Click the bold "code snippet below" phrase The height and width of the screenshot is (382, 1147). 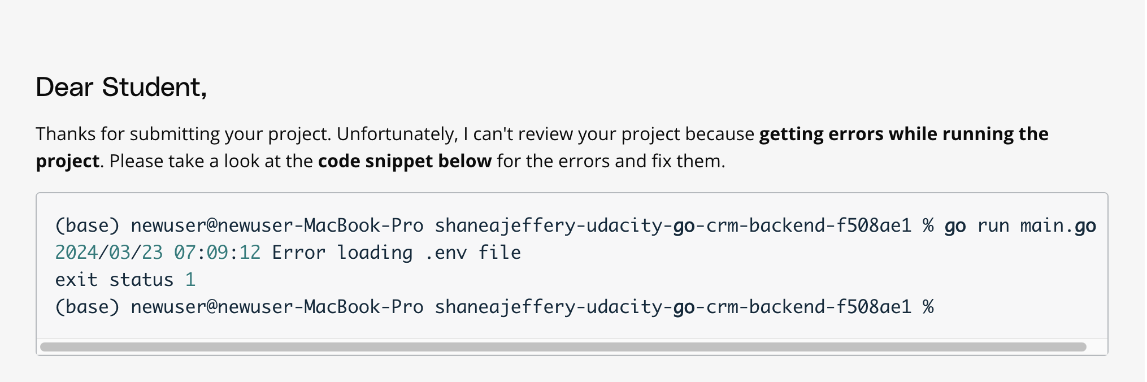[405, 161]
